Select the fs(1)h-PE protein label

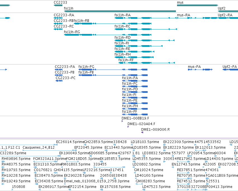tap(130, 100)
